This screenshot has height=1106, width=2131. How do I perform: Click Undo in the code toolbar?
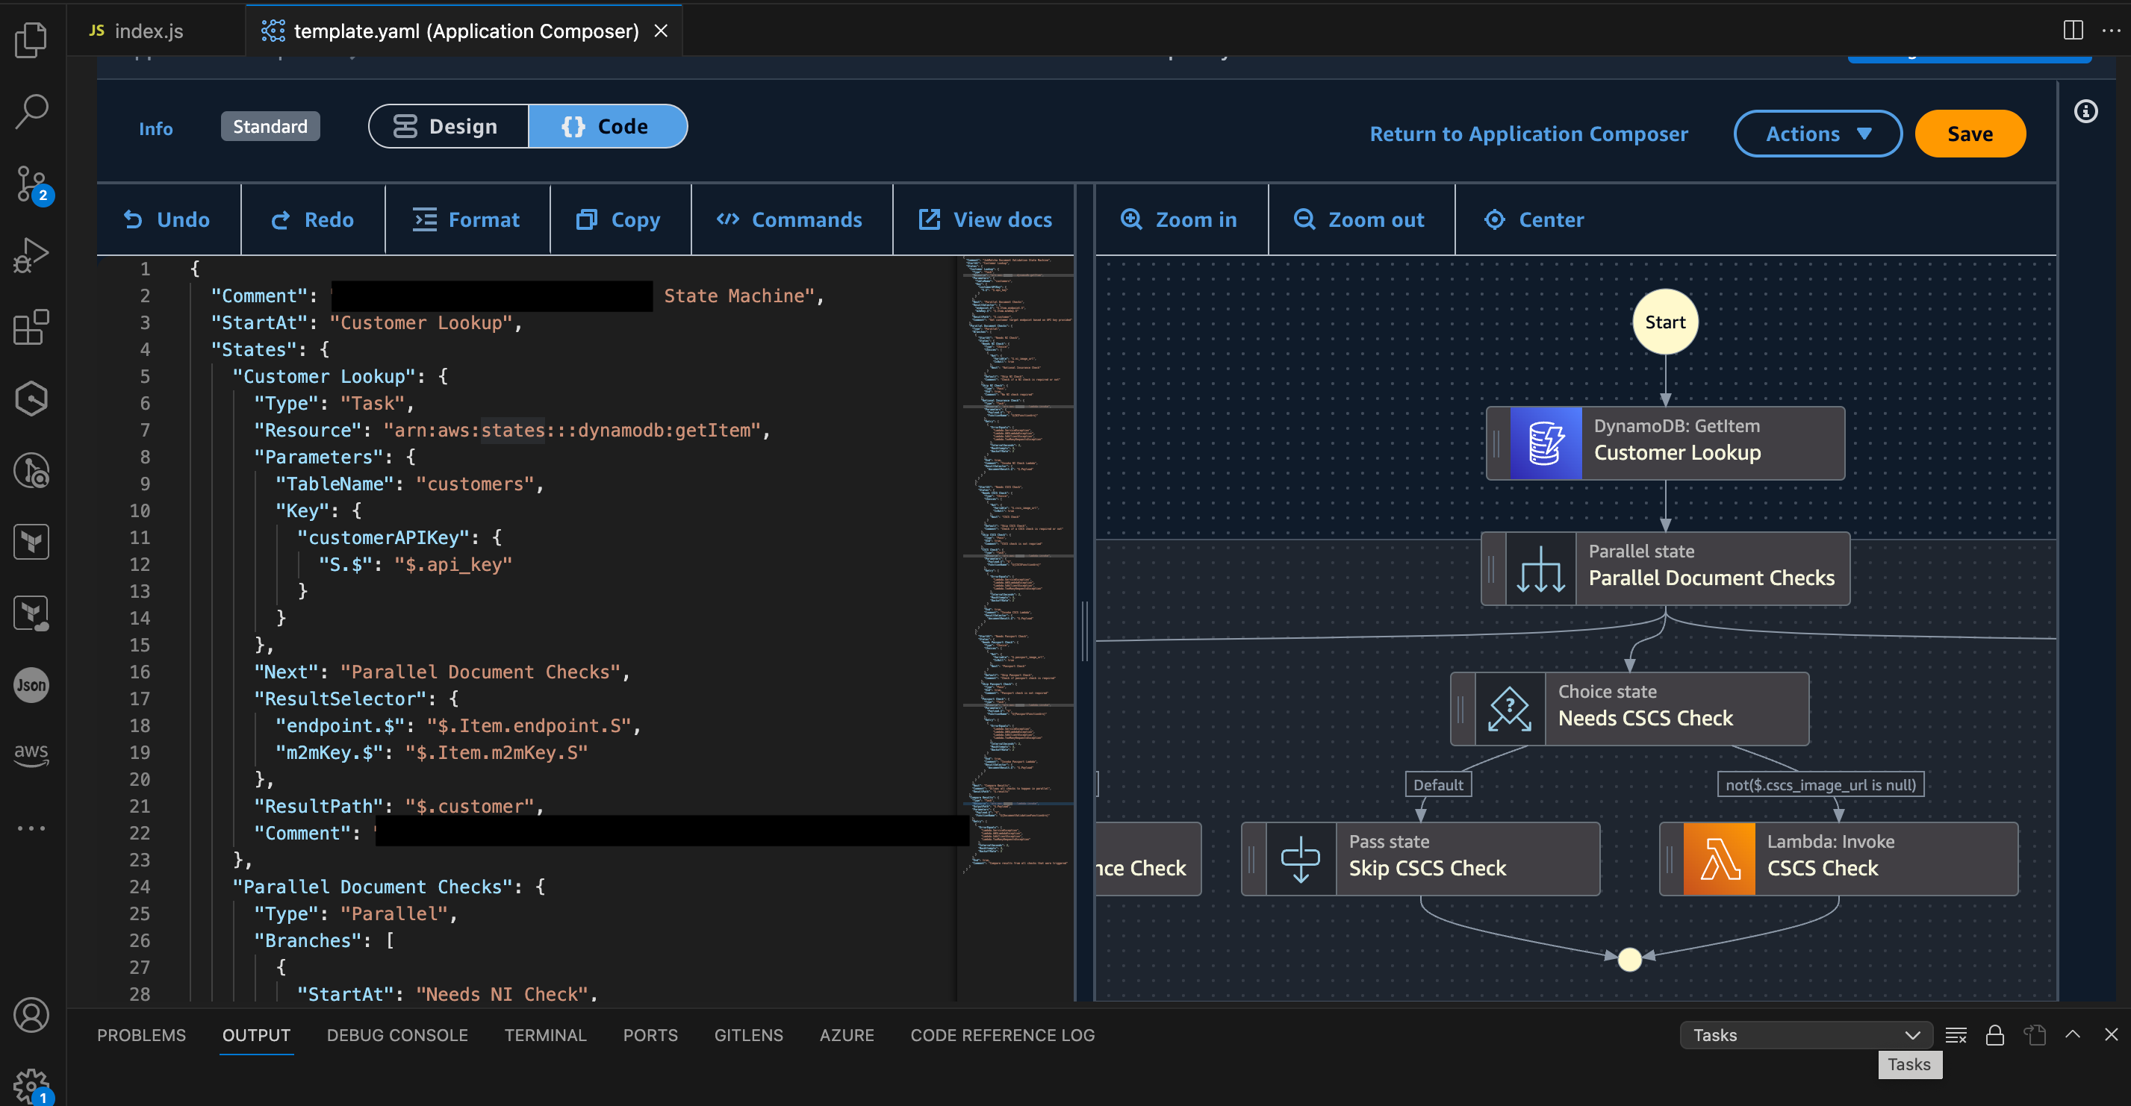tap(168, 219)
